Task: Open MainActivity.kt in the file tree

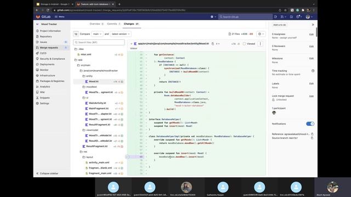Action: [97, 103]
